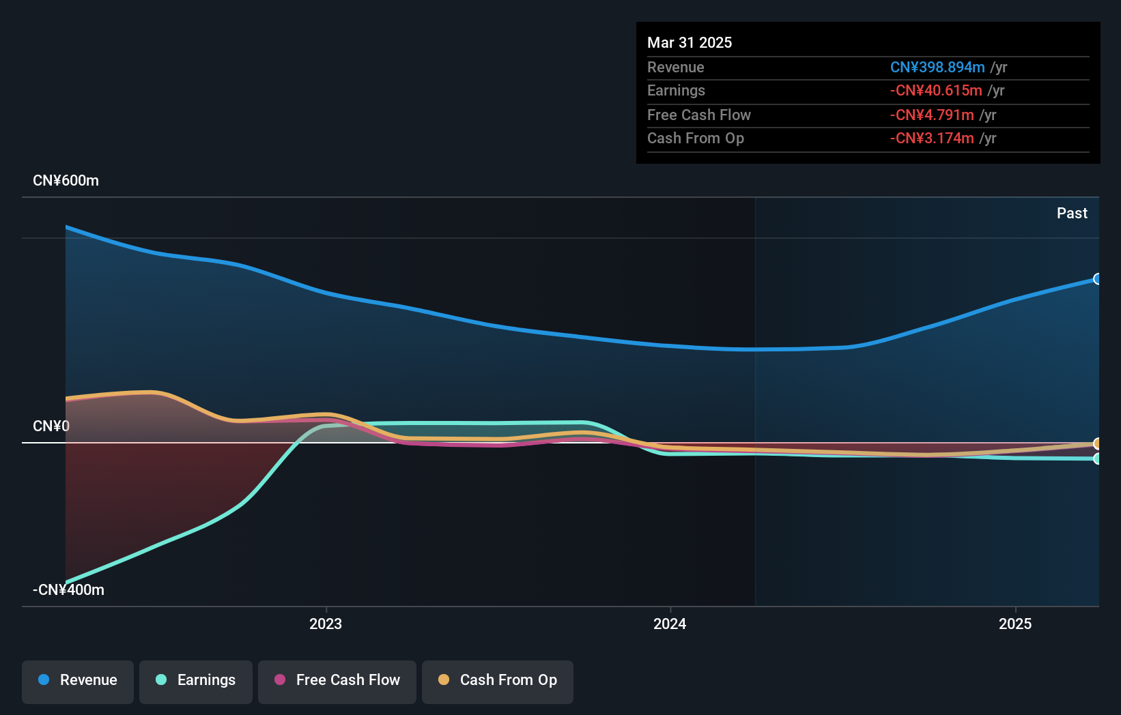Click the -CN¥400m y-axis label

click(69, 590)
